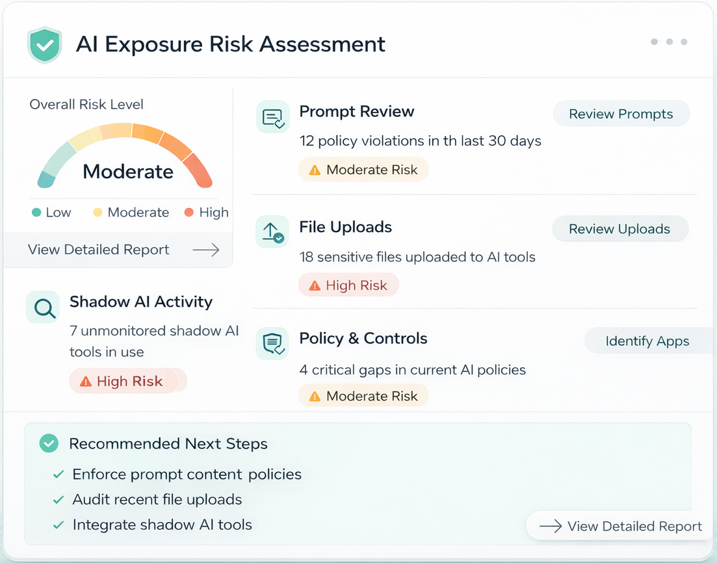Open the three-dot options menu

(x=669, y=42)
